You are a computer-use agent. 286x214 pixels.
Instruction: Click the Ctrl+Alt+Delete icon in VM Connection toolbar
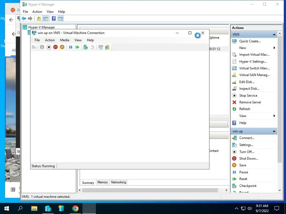34,47
